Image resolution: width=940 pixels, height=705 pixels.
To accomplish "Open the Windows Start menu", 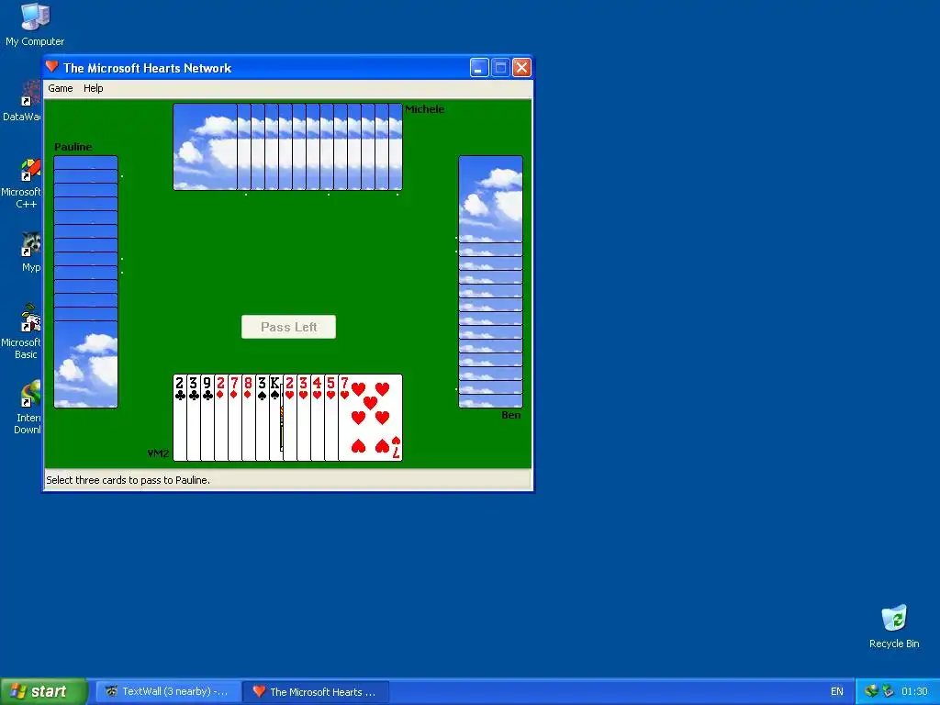I will coord(44,692).
